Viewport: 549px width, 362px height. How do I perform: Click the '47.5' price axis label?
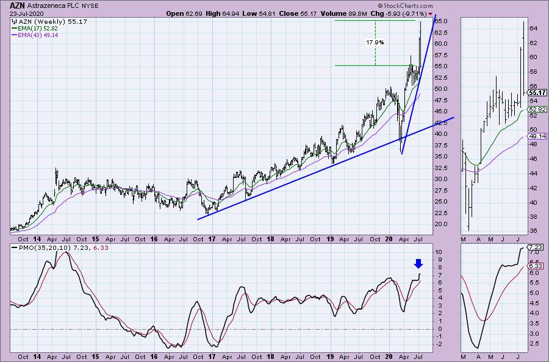point(441,101)
